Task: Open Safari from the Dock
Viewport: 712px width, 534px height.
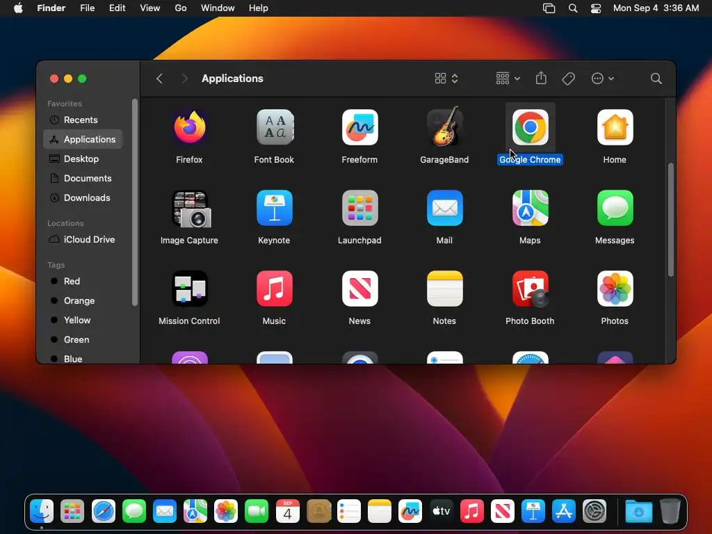Action: click(x=104, y=512)
